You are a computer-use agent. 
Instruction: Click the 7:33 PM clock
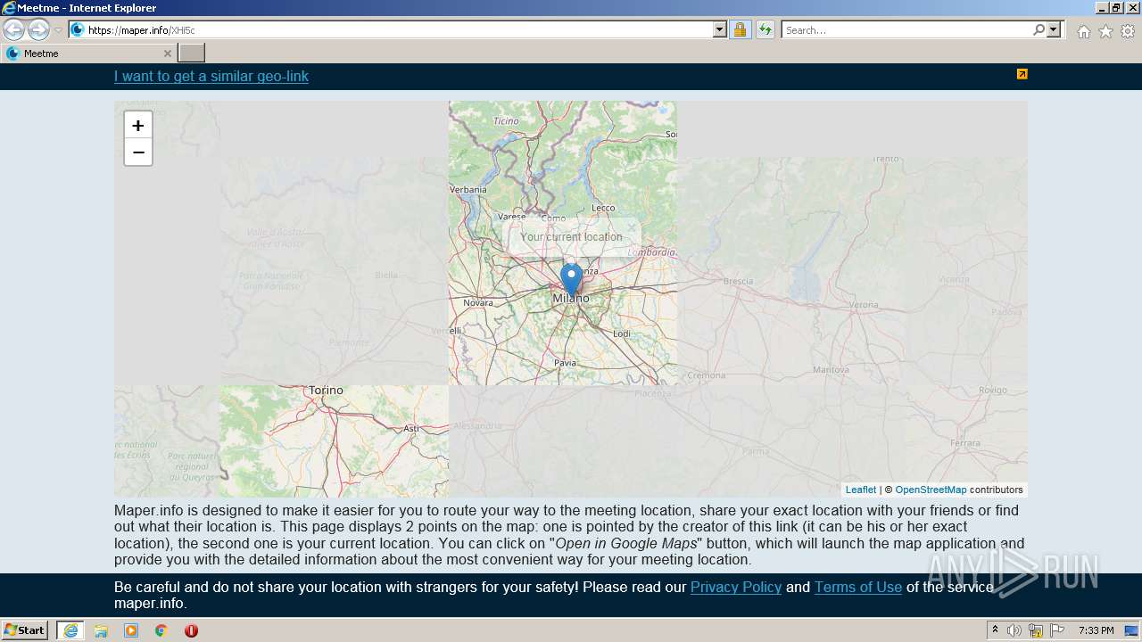(1096, 630)
